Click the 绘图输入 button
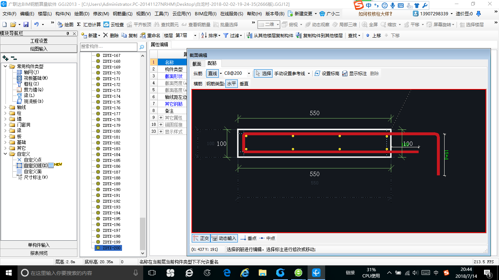The image size is (499, 280). (39, 49)
